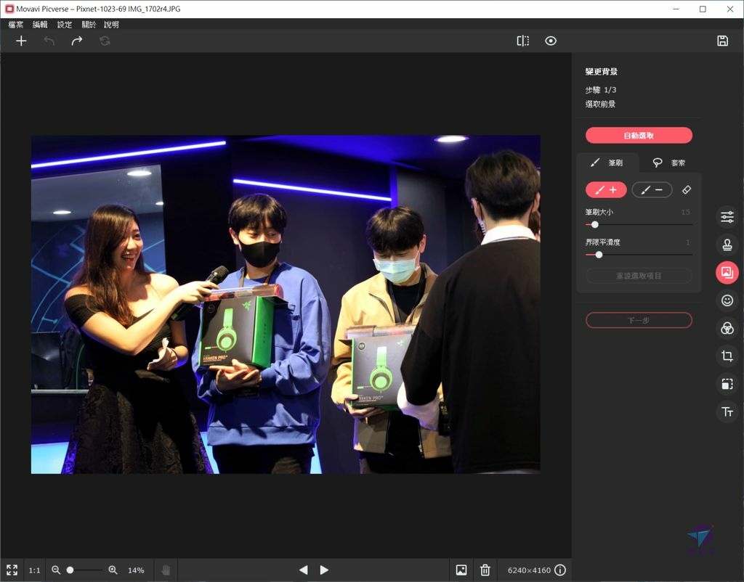Click the fit-to-screen expand icon

pyautogui.click(x=12, y=570)
